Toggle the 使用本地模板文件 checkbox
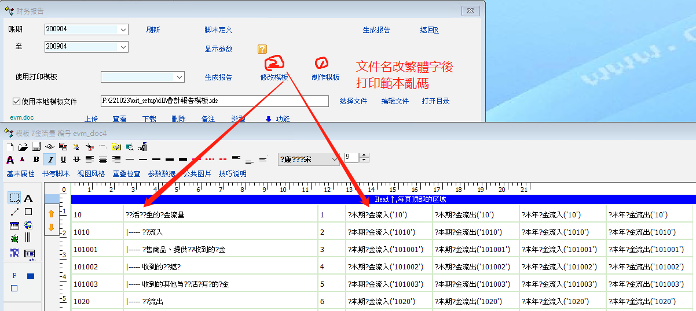 (17, 101)
